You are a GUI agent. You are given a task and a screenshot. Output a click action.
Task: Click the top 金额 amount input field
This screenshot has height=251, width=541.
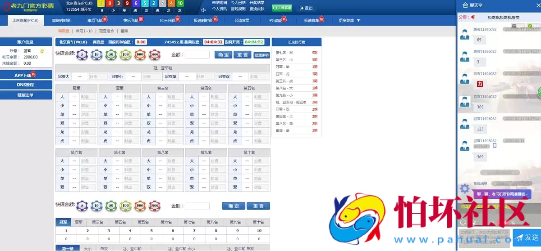click(197, 55)
